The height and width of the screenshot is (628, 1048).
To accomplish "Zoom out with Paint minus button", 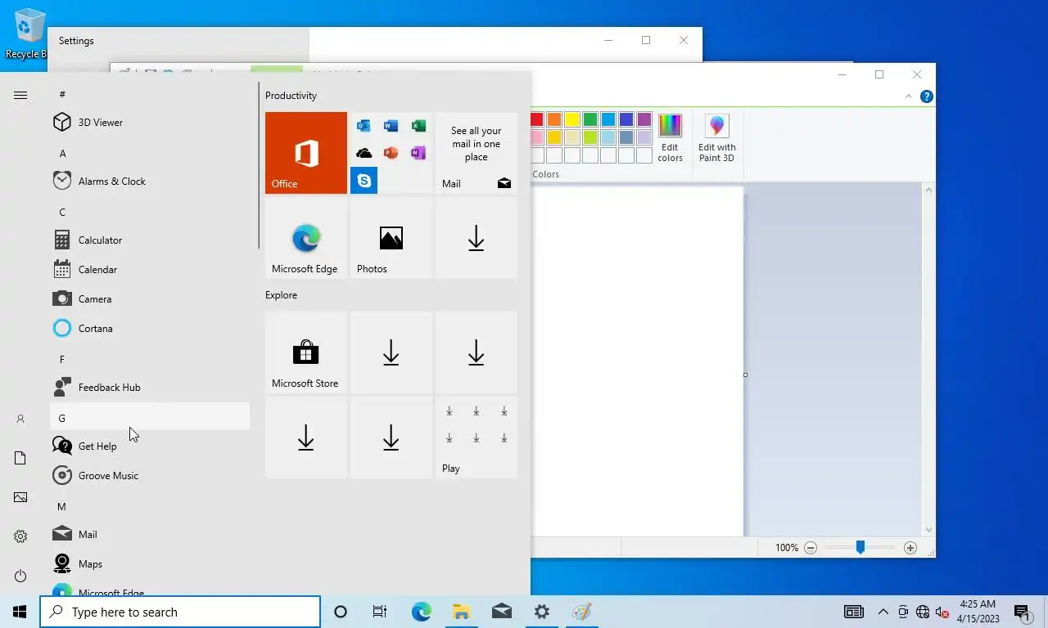I will coord(811,548).
